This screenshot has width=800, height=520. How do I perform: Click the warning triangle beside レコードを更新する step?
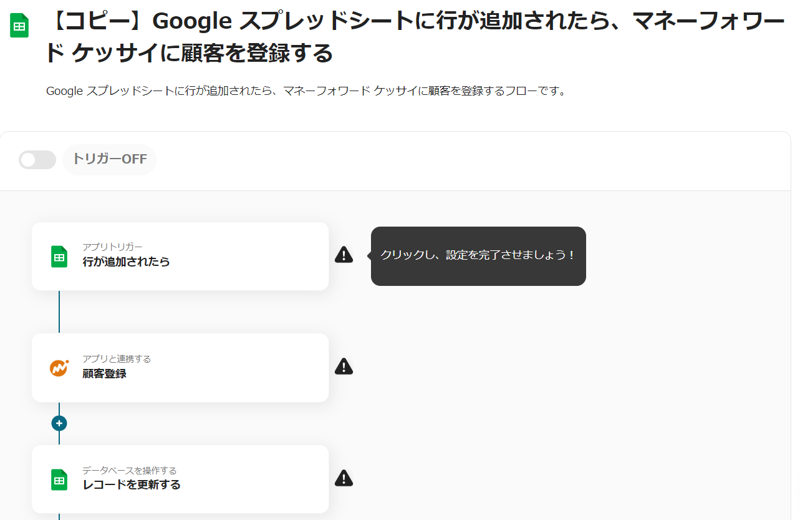[x=344, y=478]
